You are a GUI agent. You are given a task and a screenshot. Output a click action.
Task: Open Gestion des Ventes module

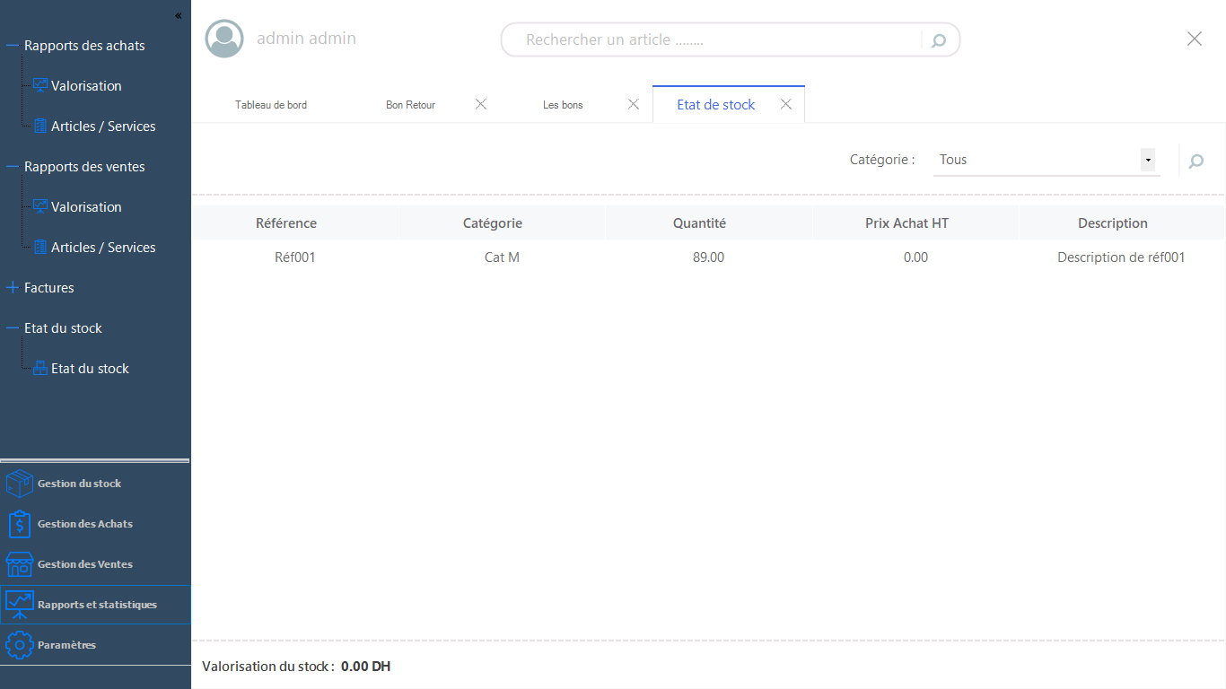pos(84,564)
